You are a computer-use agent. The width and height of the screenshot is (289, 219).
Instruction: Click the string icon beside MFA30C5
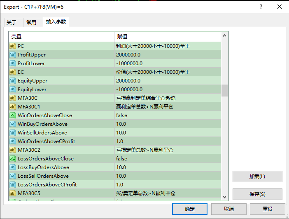pyautogui.click(x=12, y=193)
